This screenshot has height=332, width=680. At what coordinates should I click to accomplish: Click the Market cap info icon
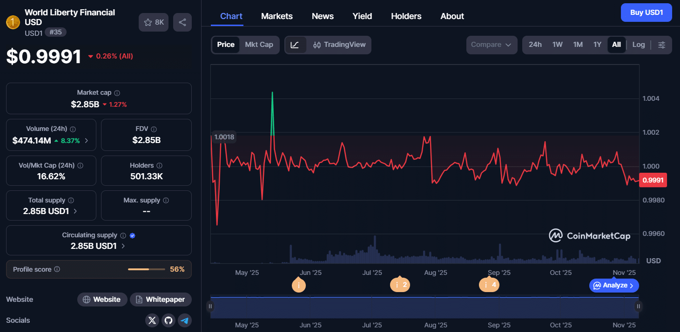[117, 93]
